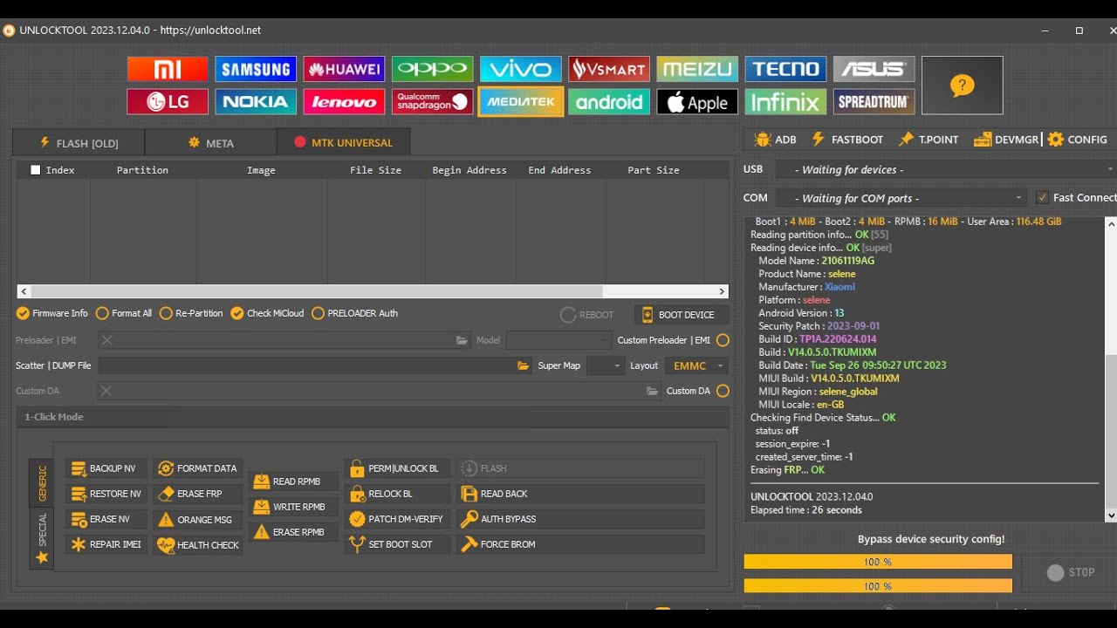Viewport: 1117px width, 628px height.
Task: Select the Infinix brand icon
Action: pyautogui.click(x=786, y=102)
